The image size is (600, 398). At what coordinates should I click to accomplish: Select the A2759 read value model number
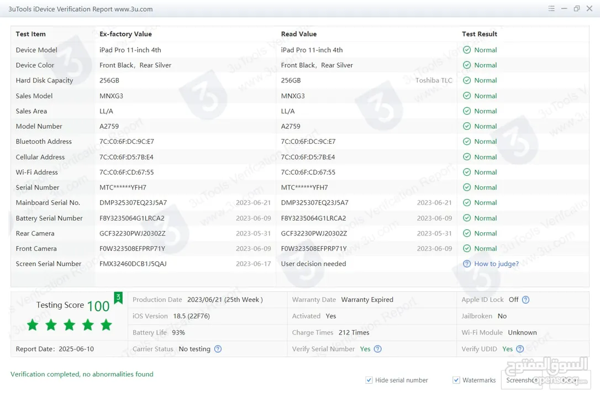[291, 126]
